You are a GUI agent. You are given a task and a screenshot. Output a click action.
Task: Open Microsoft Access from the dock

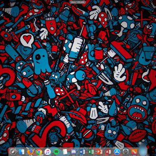click(108, 152)
